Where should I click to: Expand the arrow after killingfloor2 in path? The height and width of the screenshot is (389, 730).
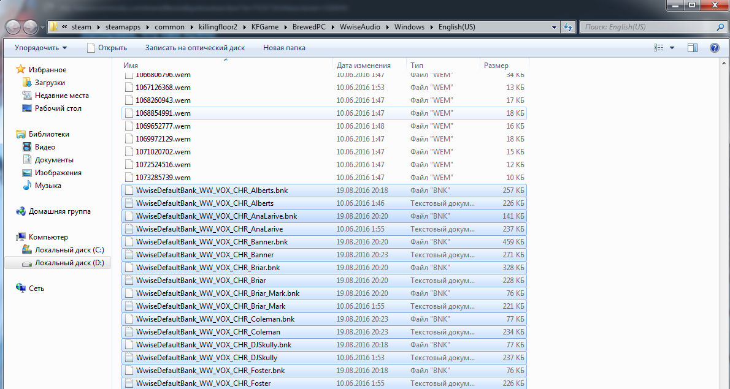tap(244, 27)
